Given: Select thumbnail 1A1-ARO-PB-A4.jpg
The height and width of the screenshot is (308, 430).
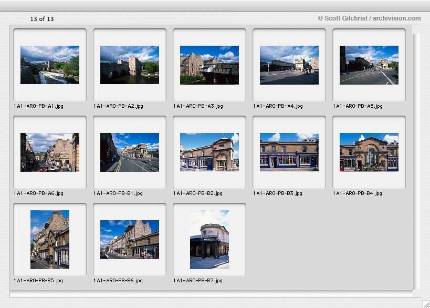Looking at the screenshot, I should coord(289,65).
